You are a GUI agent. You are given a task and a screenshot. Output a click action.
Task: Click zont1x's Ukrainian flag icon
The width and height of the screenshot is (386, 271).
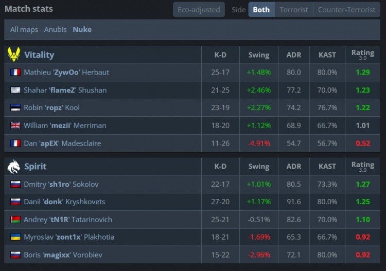15,237
